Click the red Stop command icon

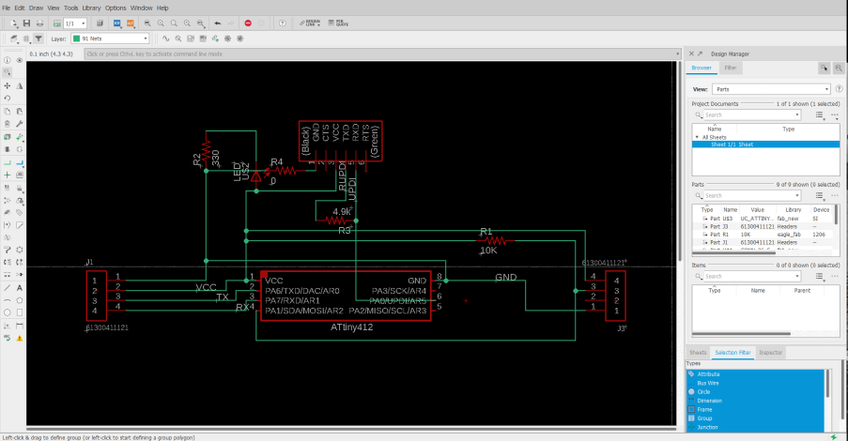coord(248,23)
